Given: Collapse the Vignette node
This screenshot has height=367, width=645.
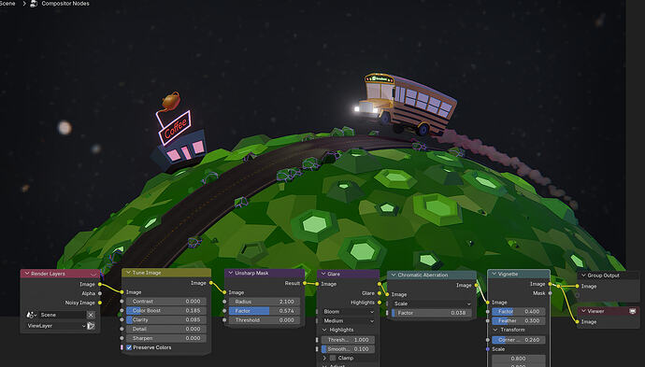Looking at the screenshot, I should (x=494, y=274).
